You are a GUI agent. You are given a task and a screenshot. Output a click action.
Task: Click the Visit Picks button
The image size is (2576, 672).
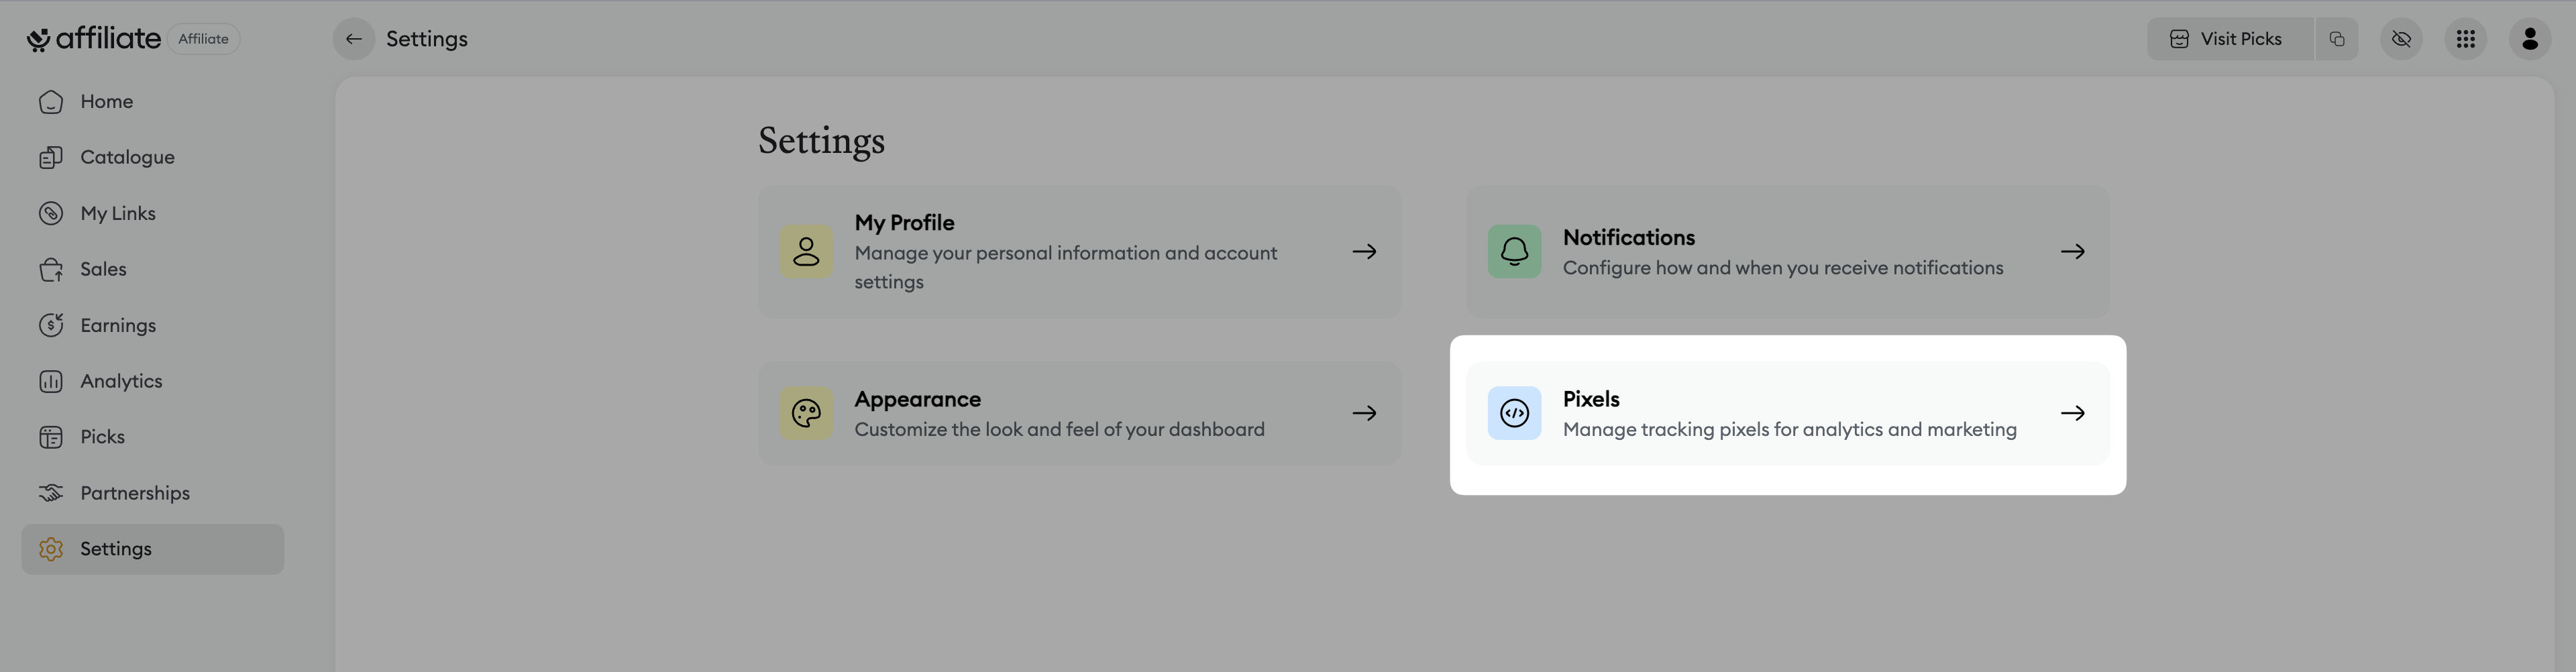coord(2228,39)
